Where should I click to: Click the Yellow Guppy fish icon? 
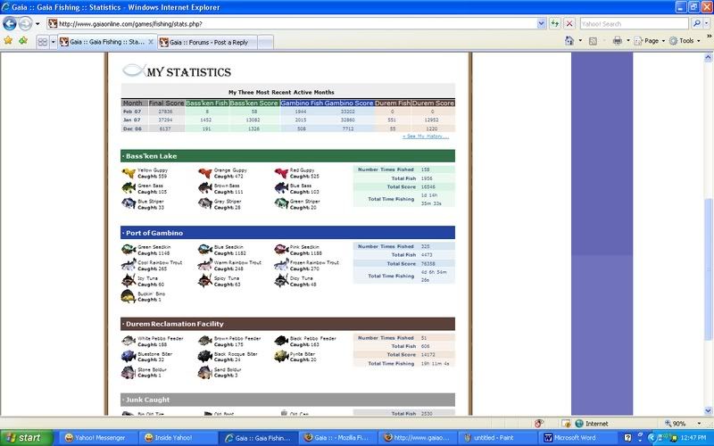tap(129, 173)
